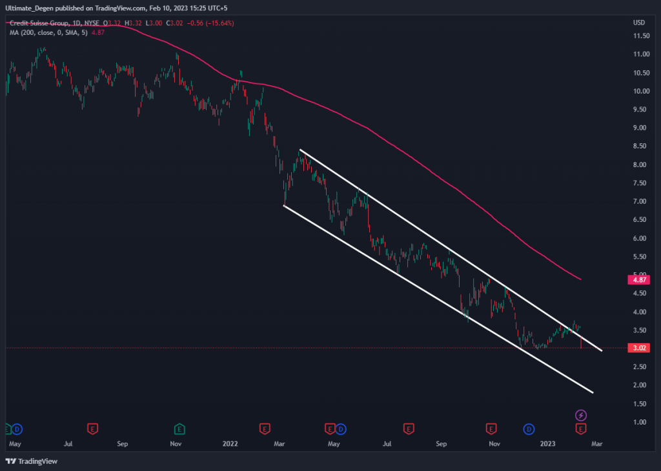This screenshot has height=471, width=661.
Task: Click the C3.02 close value in legend
Action: click(174, 23)
